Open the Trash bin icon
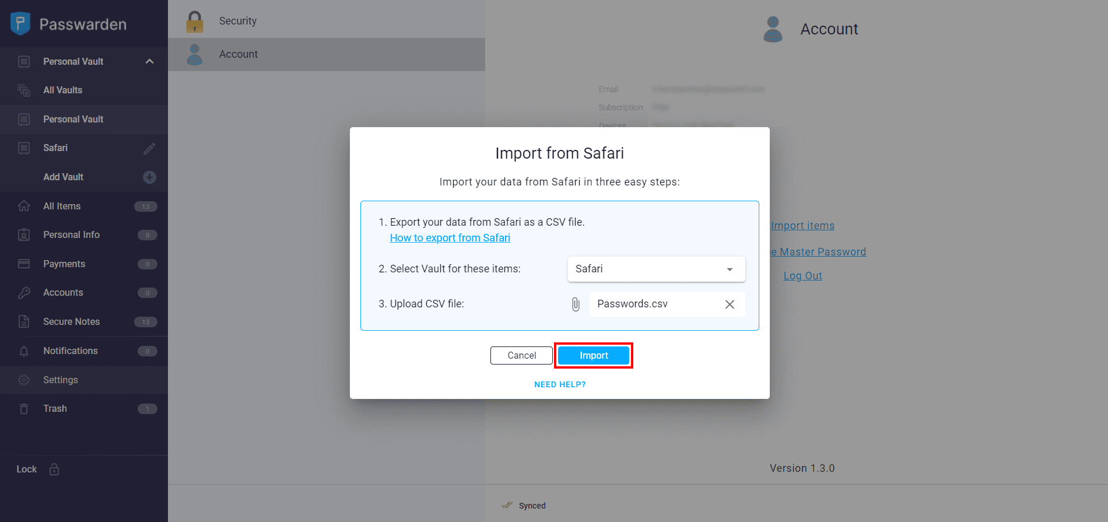This screenshot has width=1108, height=522. (24, 408)
